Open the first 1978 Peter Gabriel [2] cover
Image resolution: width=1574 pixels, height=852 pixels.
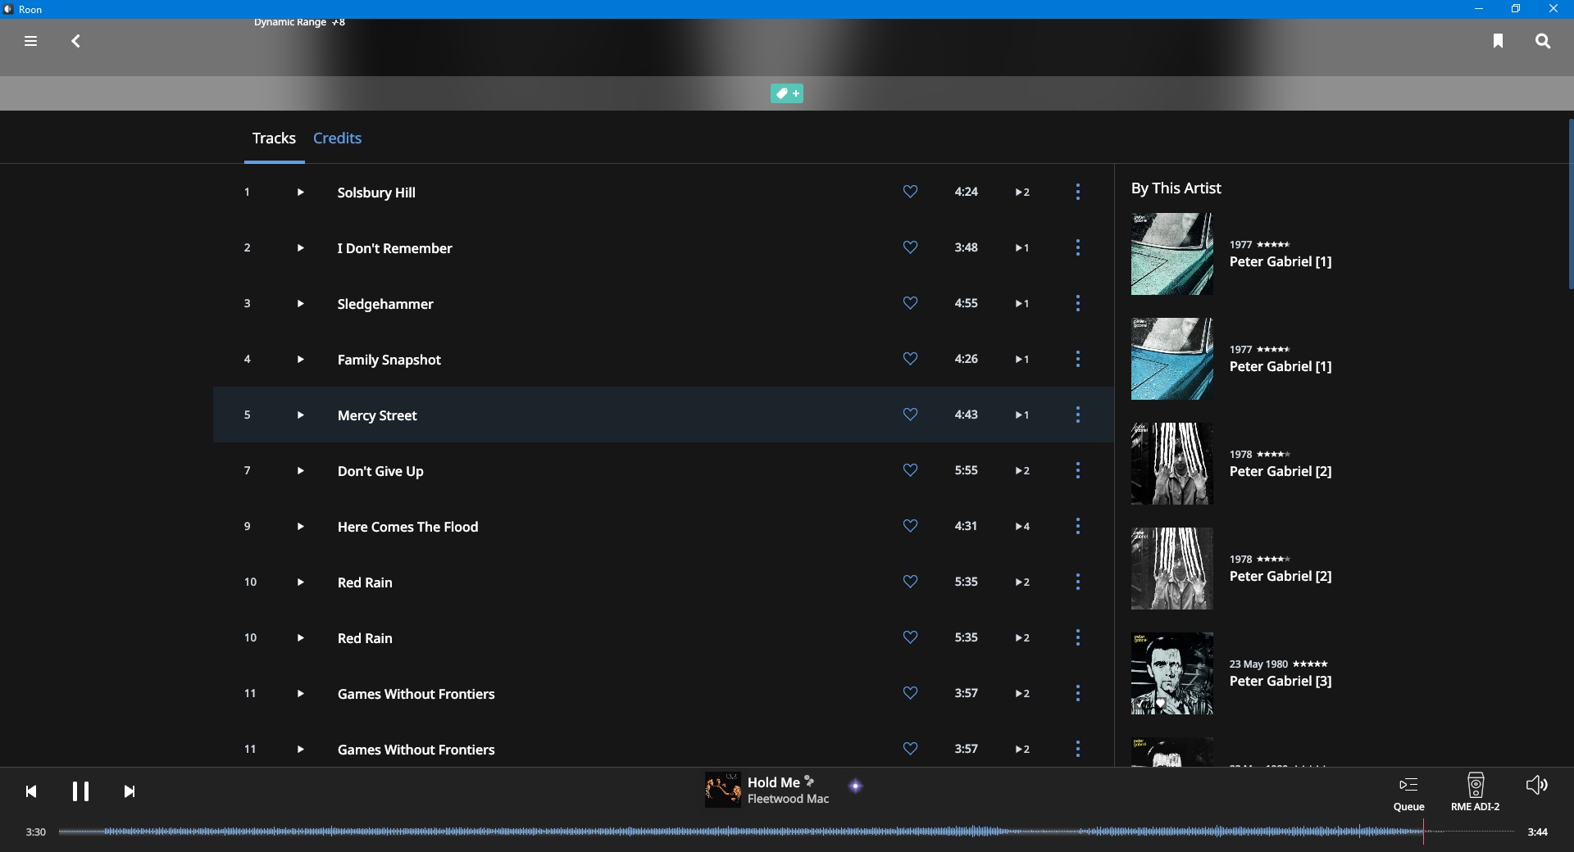pyautogui.click(x=1171, y=464)
